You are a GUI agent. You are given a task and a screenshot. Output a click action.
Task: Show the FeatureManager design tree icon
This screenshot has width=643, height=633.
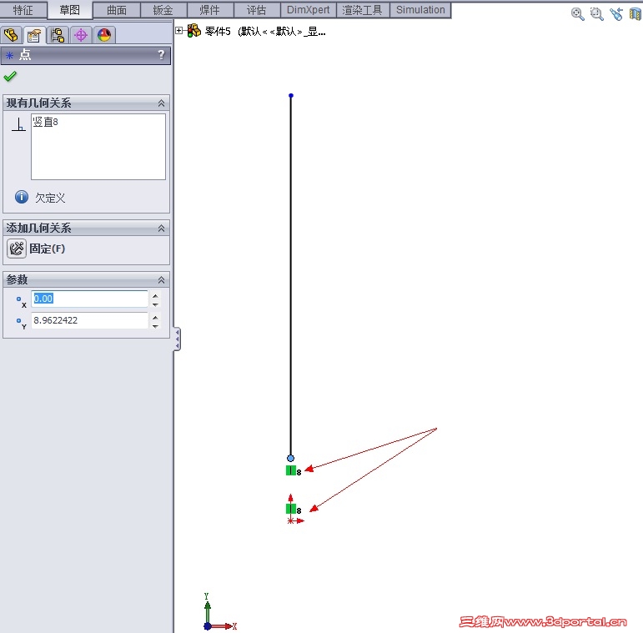11,35
